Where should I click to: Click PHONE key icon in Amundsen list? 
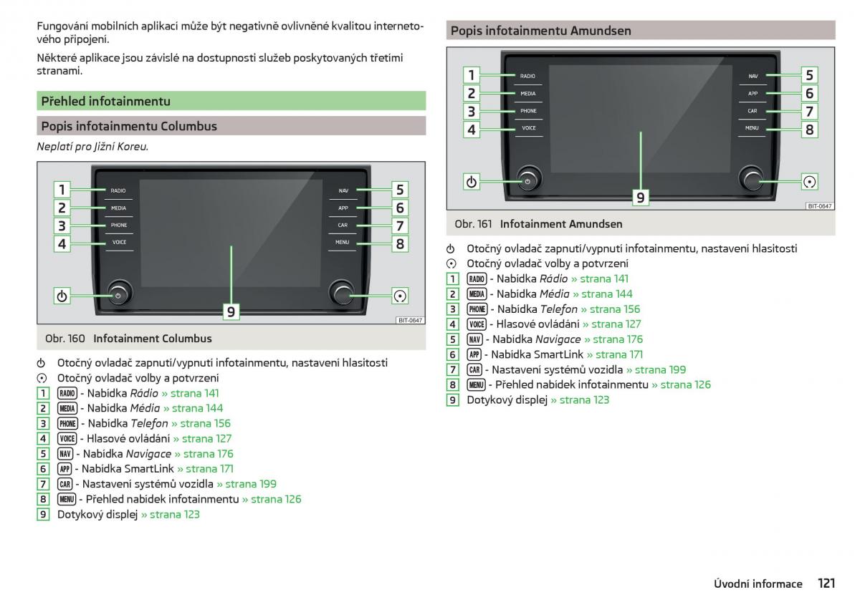pyautogui.click(x=477, y=309)
